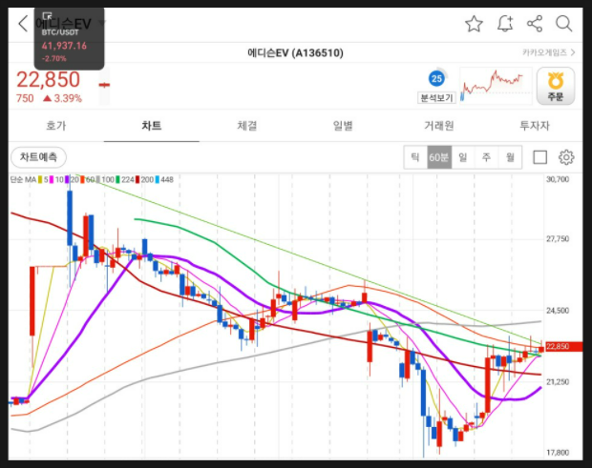The height and width of the screenshot is (468, 592).
Task: Click the 27,750 axis label
Action: tap(558, 239)
